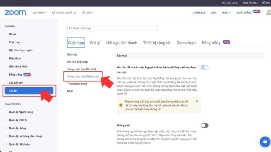Click in the Search Settings field

(x=112, y=28)
